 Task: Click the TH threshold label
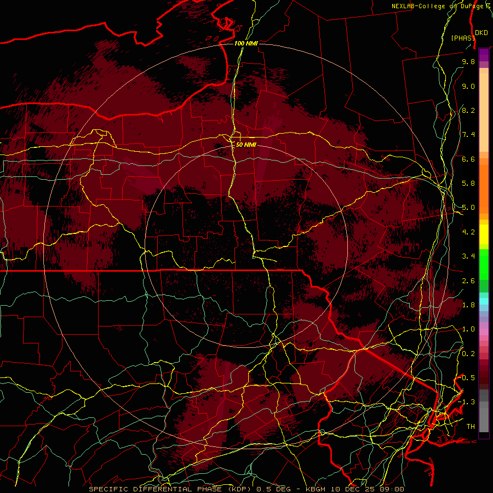471,427
